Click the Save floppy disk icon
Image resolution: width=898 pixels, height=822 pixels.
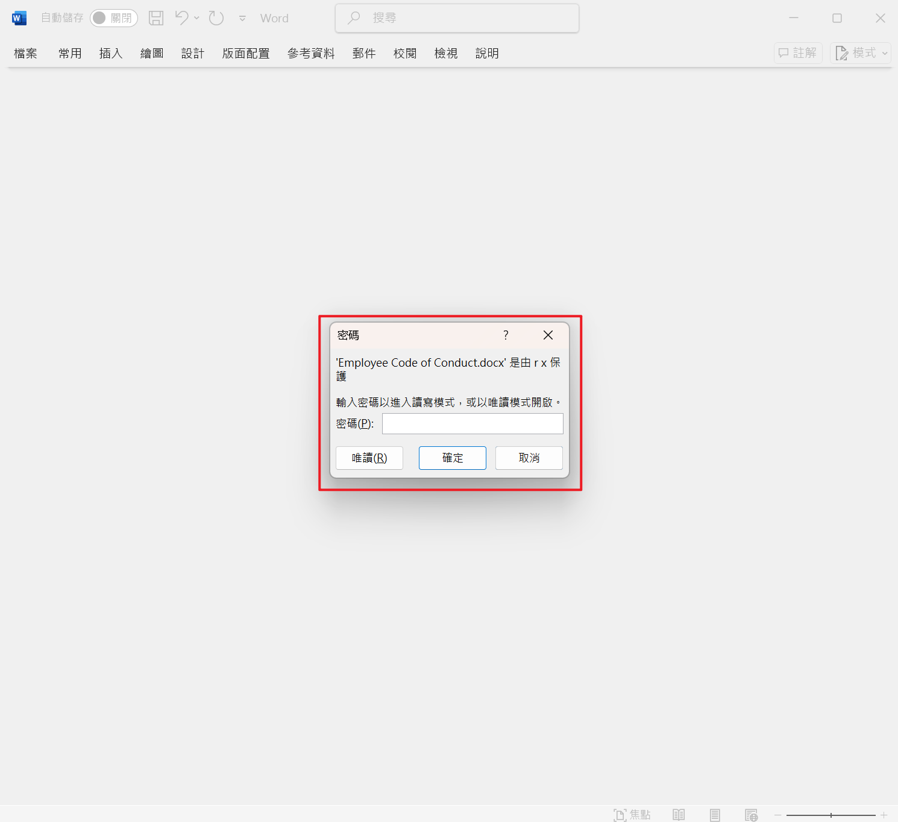tap(156, 18)
